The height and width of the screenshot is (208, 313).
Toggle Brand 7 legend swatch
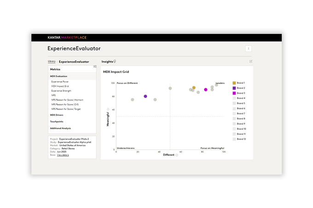point(234,113)
